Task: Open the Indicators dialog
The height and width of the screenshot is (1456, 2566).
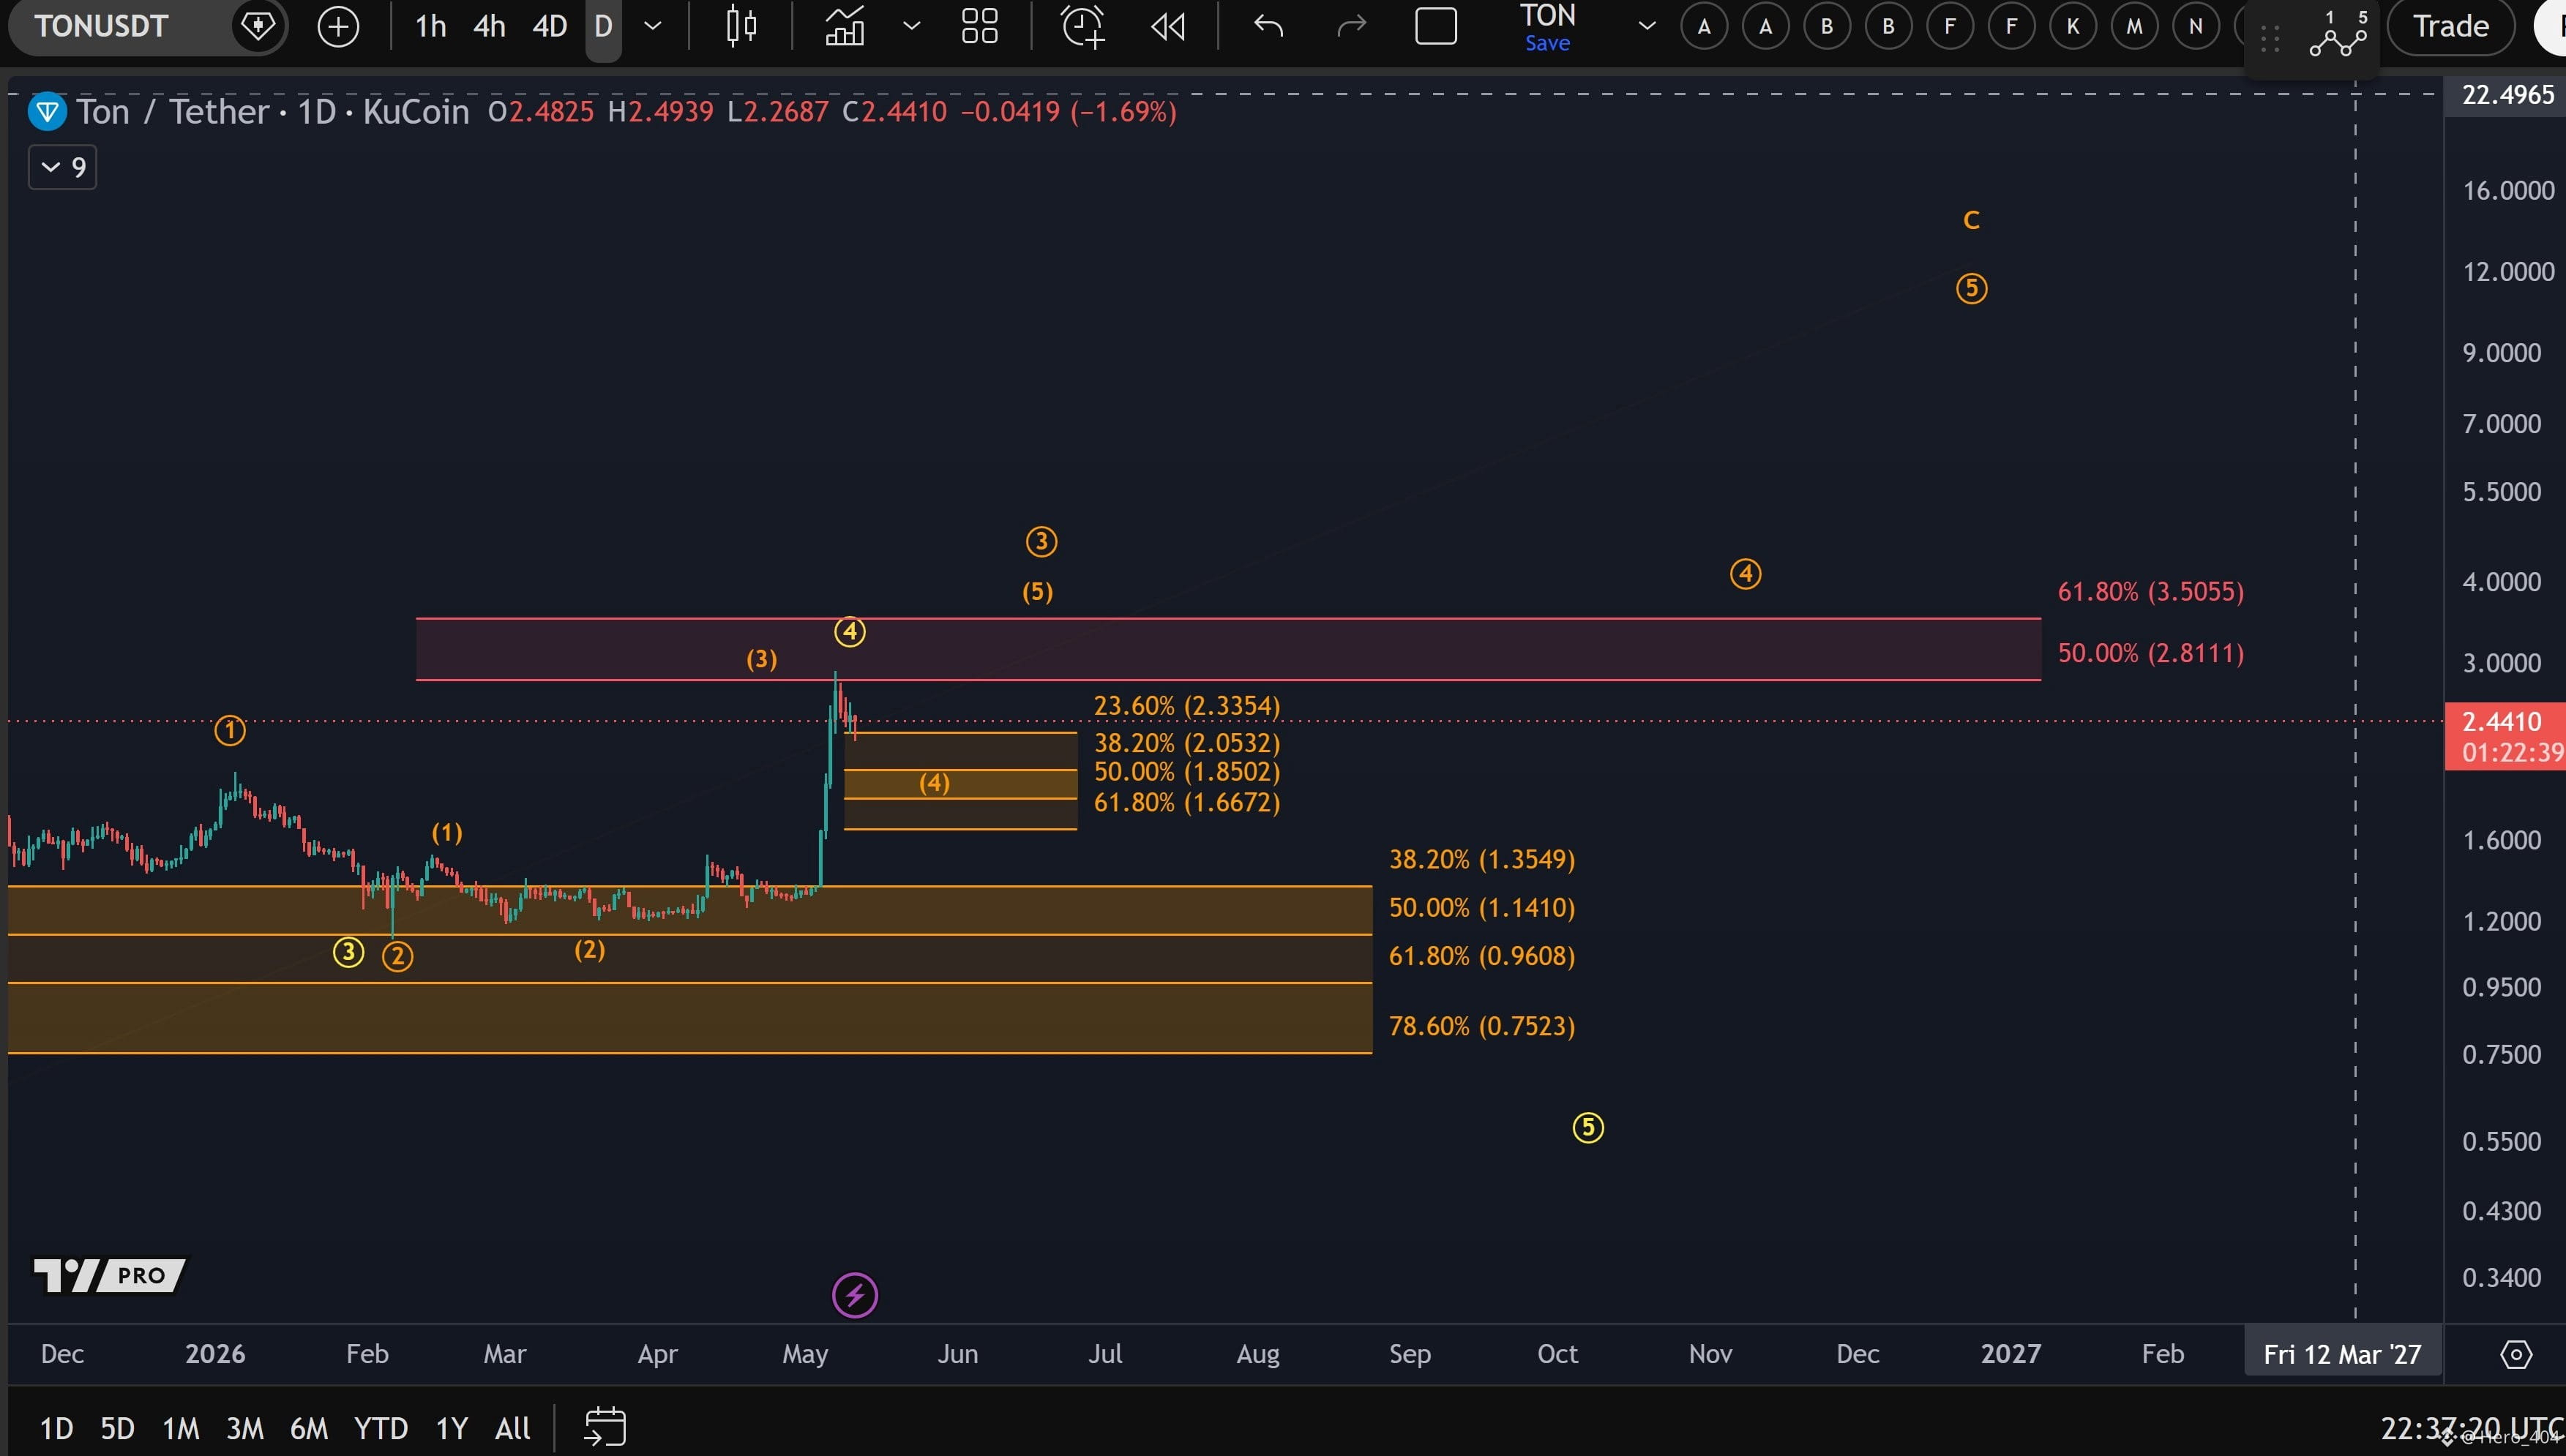Action: pos(845,26)
